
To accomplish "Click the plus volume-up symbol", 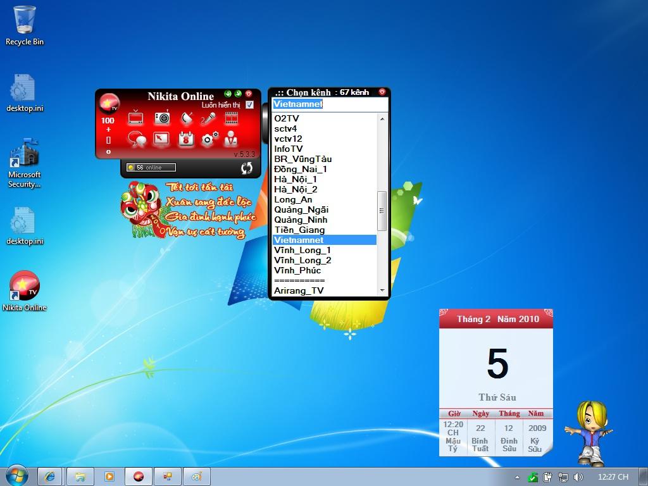I will tap(108, 130).
